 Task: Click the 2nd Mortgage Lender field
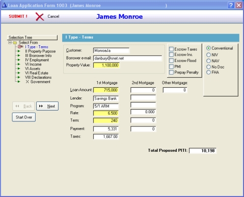pyautogui.click(x=143, y=97)
